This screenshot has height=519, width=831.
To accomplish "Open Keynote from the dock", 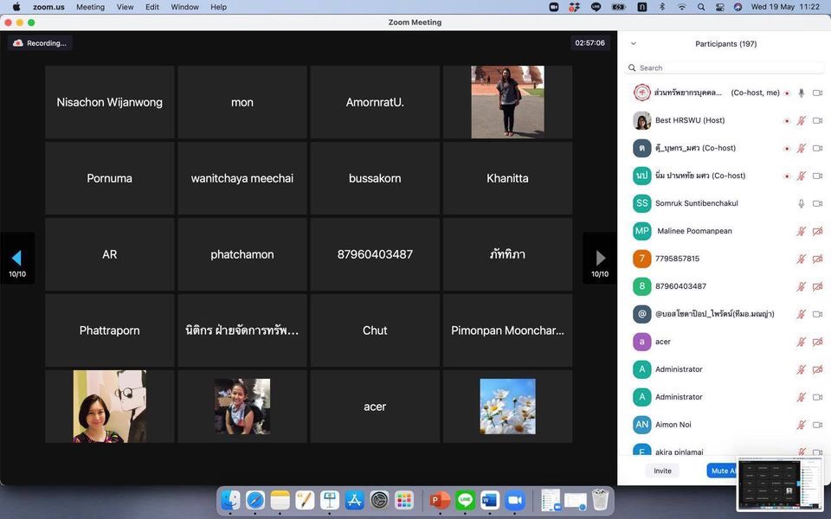I will tap(329, 500).
